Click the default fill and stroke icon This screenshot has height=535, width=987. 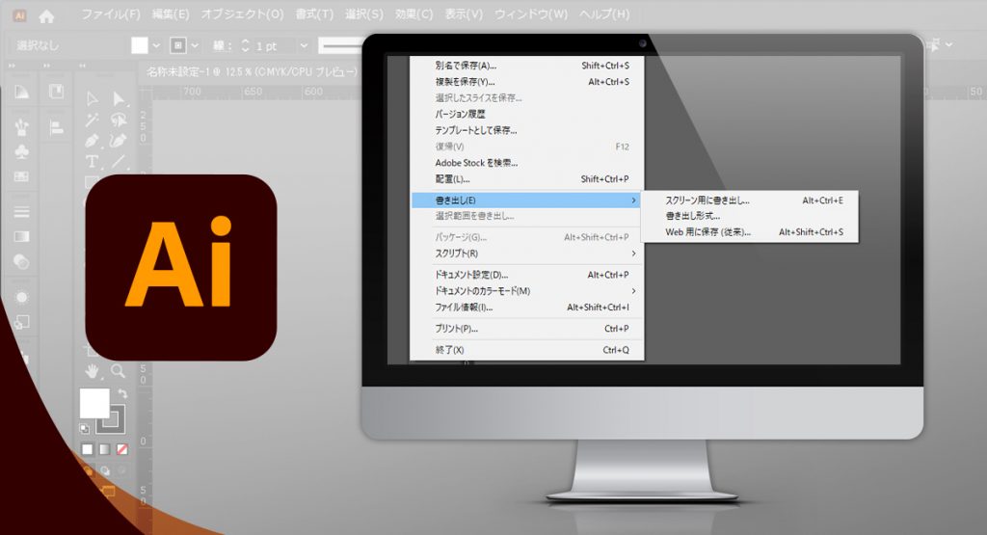coord(85,428)
